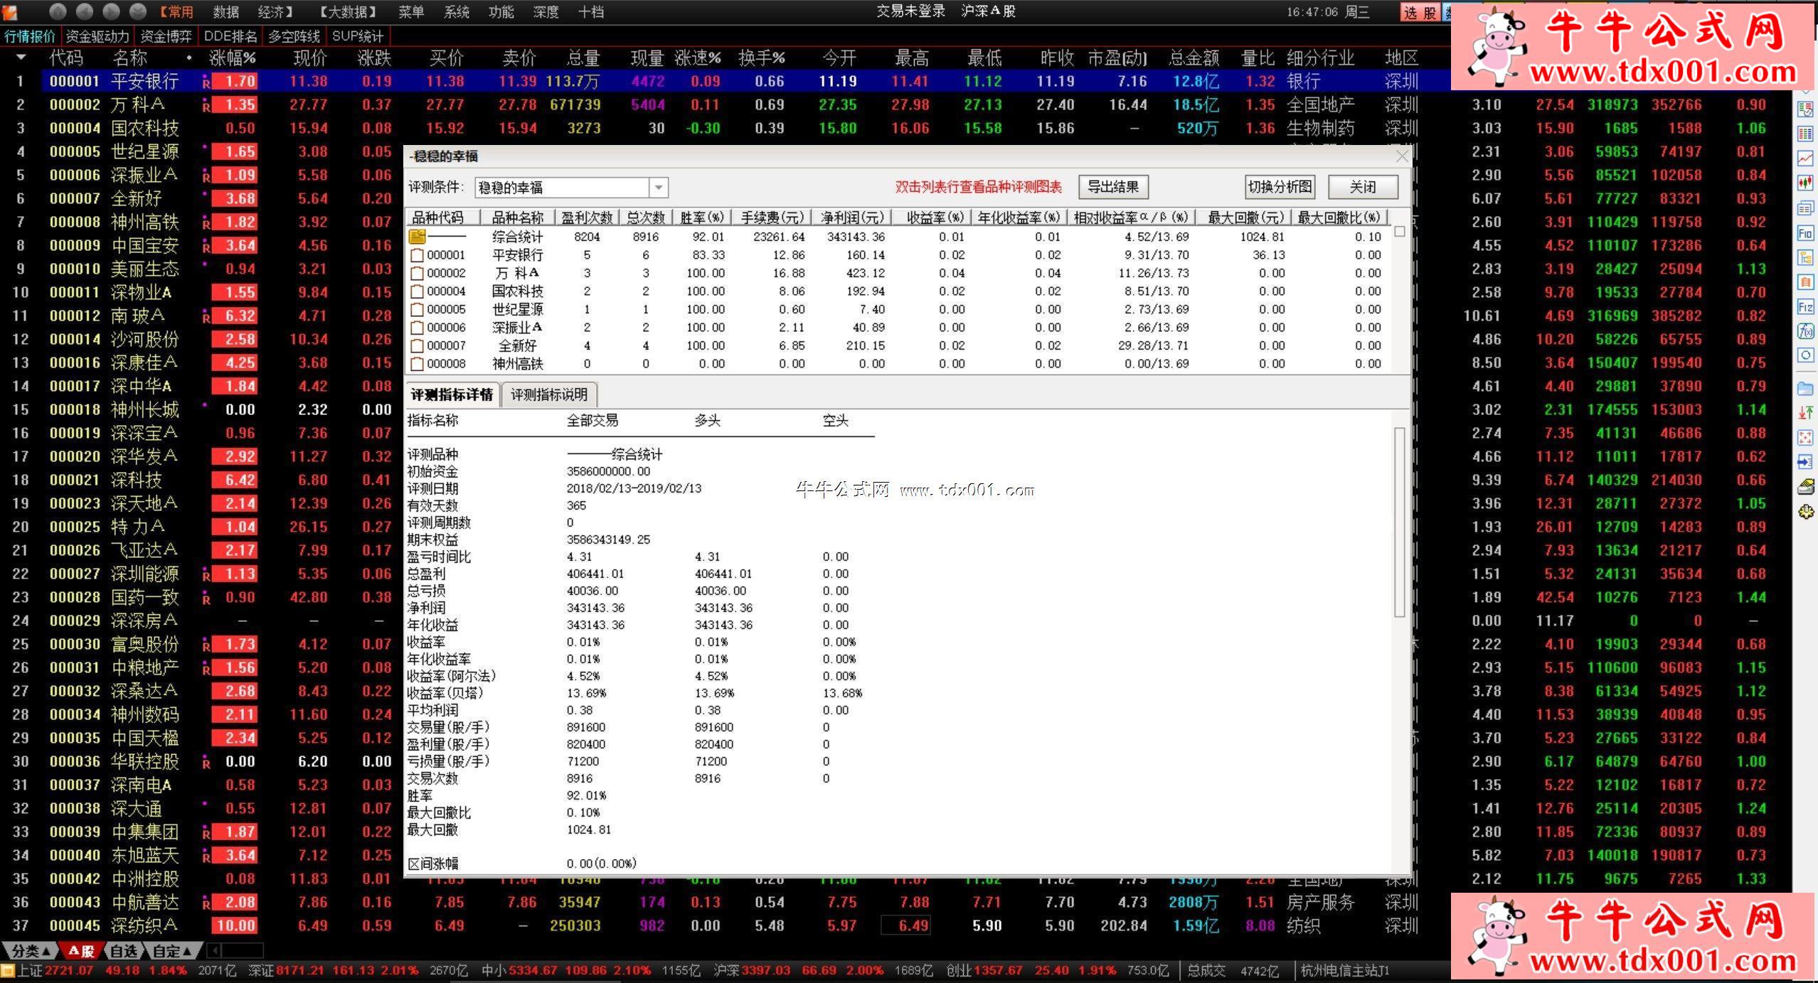The image size is (1818, 983).
Task: Click the 导出结果 button
Action: (1113, 187)
